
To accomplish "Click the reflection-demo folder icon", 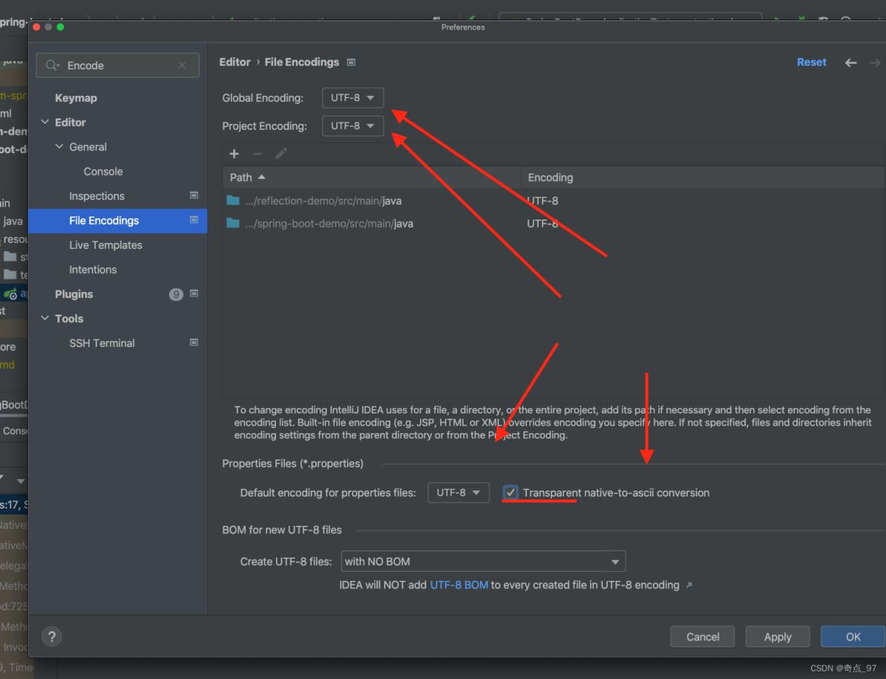I will click(x=233, y=201).
